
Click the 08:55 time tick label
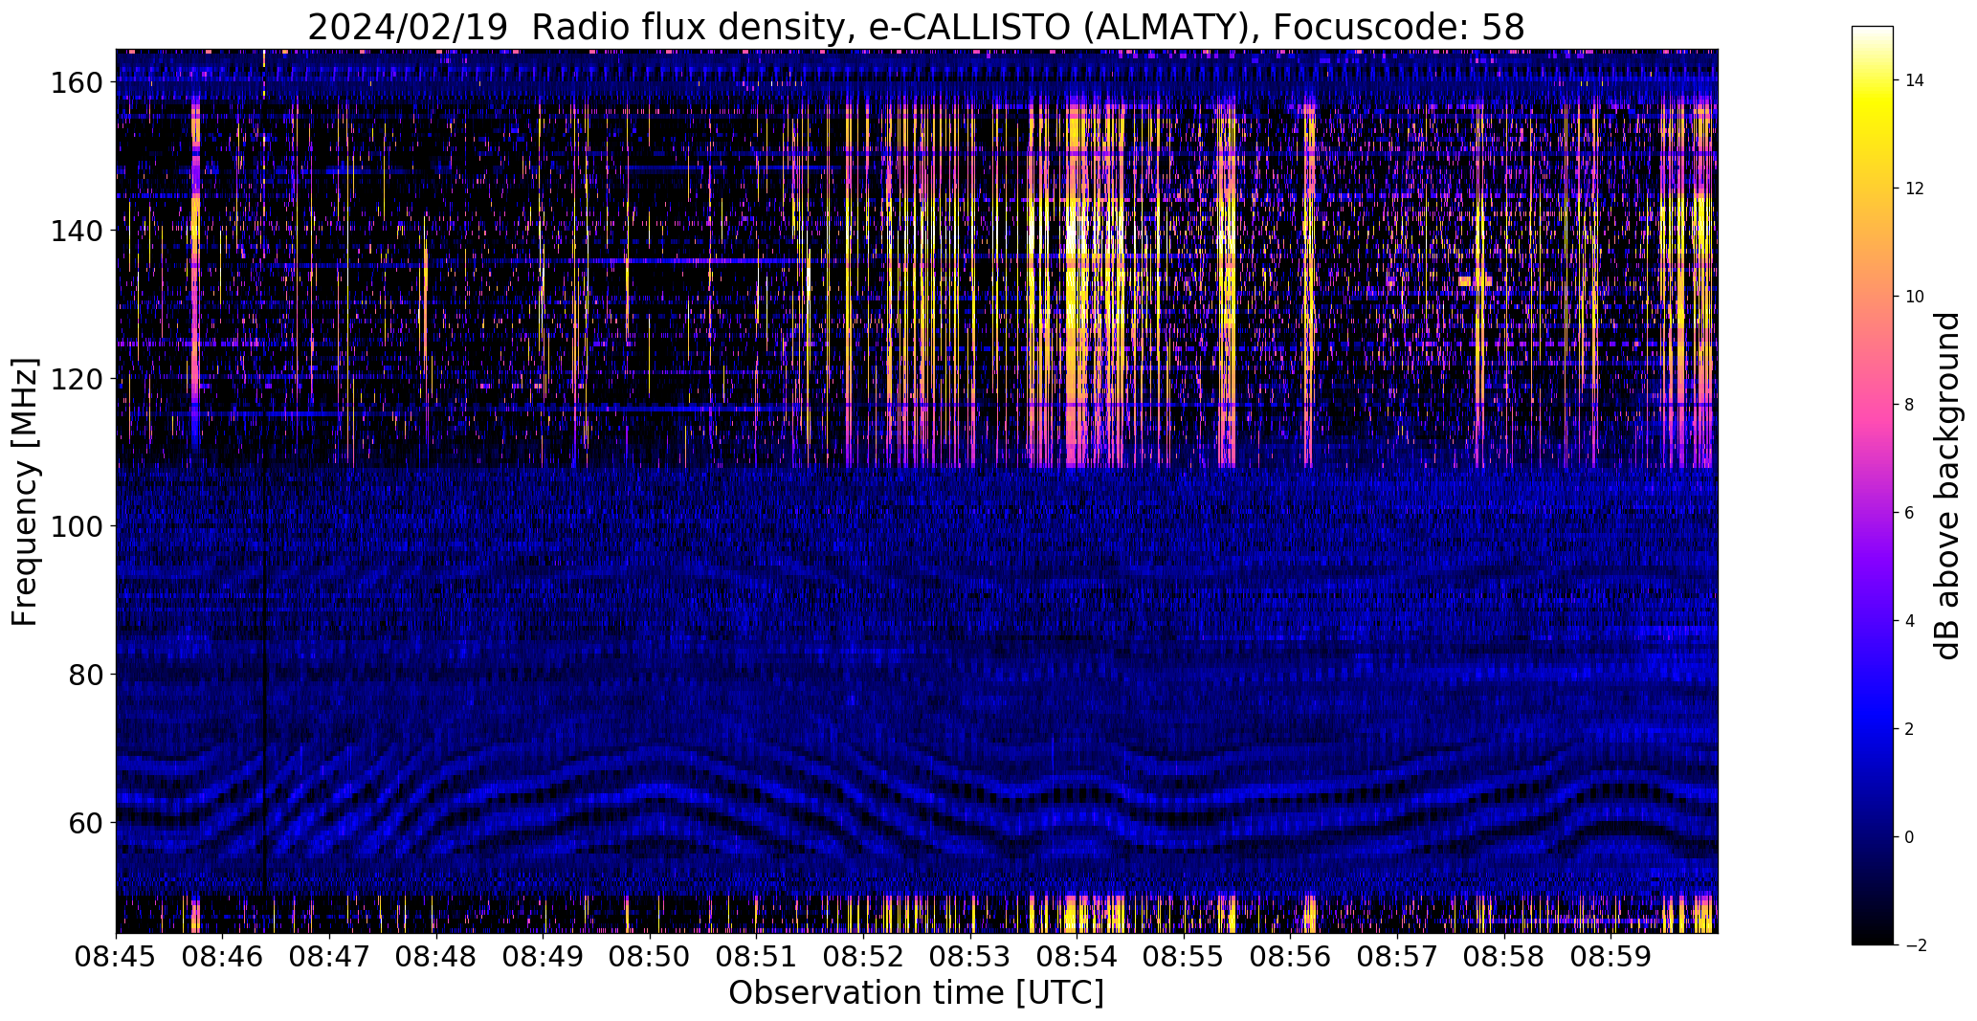(x=1184, y=958)
